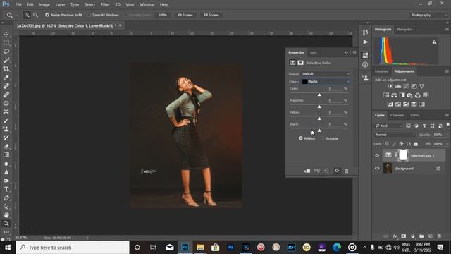Click the Fit Screen button

click(185, 15)
